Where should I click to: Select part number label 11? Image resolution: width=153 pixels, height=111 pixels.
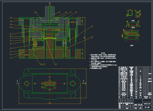(11, 24)
